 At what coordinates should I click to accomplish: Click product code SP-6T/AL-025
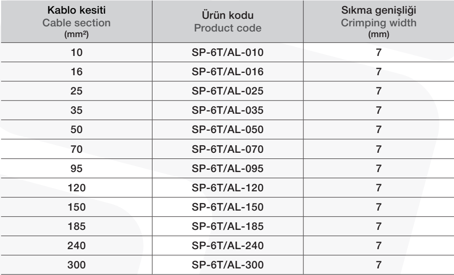[x=227, y=92]
